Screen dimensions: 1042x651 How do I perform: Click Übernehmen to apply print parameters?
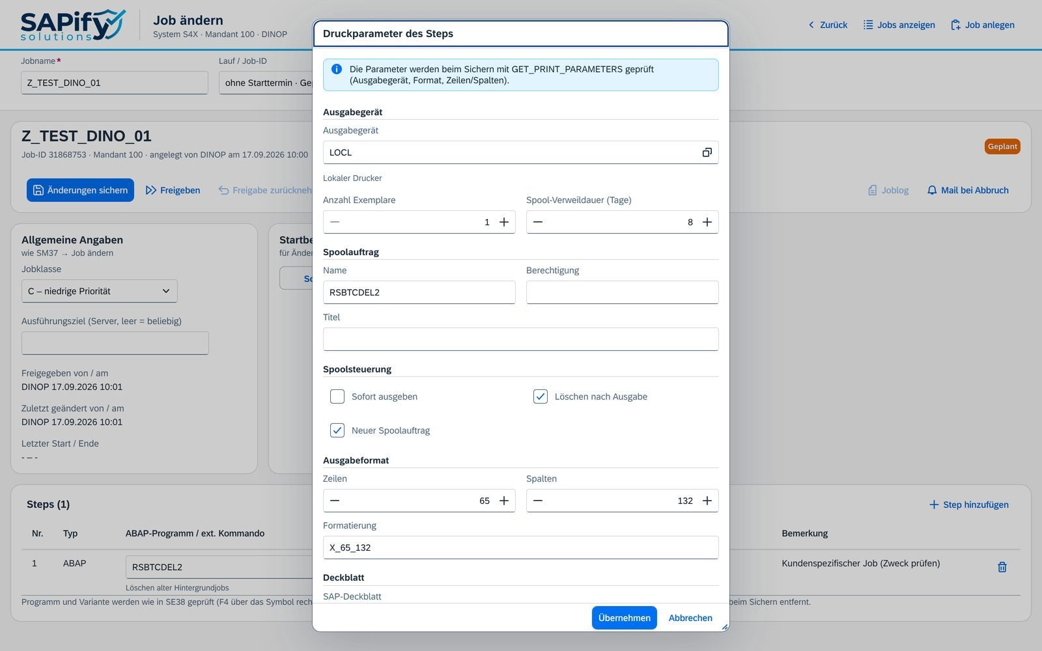point(624,618)
